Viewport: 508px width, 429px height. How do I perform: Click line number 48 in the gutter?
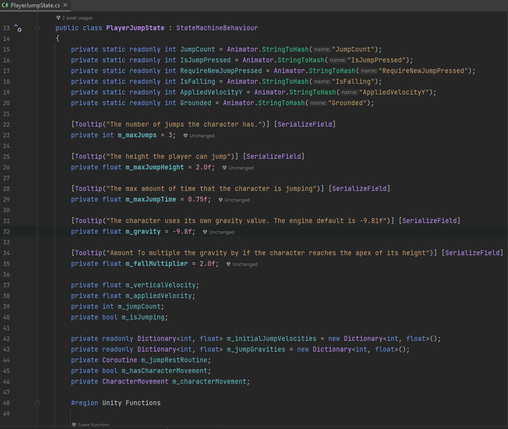click(x=6, y=403)
